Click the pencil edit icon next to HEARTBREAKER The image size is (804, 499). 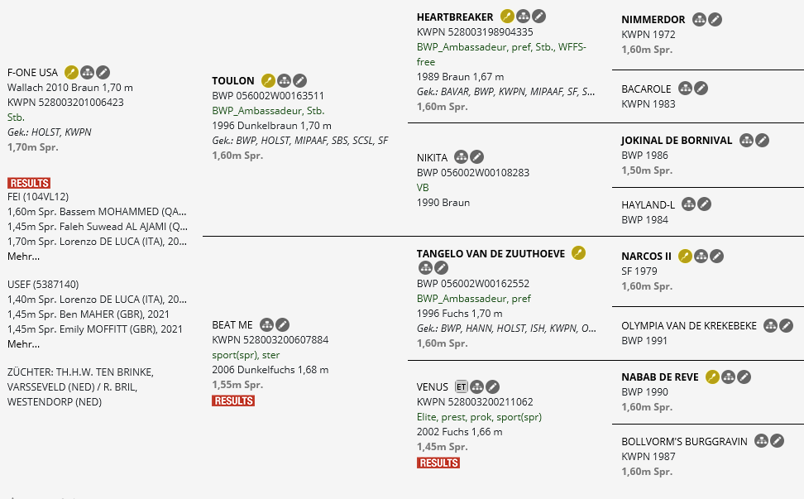538,17
